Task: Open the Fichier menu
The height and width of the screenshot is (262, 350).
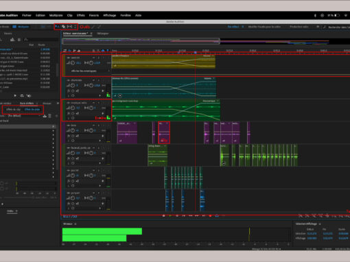Action: tap(27, 15)
